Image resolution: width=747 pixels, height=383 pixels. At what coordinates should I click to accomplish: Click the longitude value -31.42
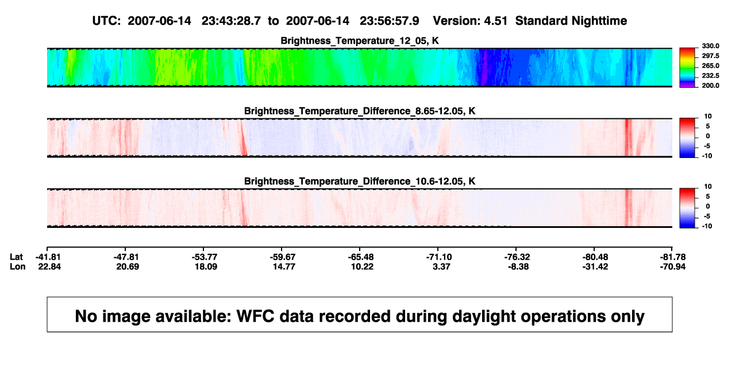pos(594,266)
